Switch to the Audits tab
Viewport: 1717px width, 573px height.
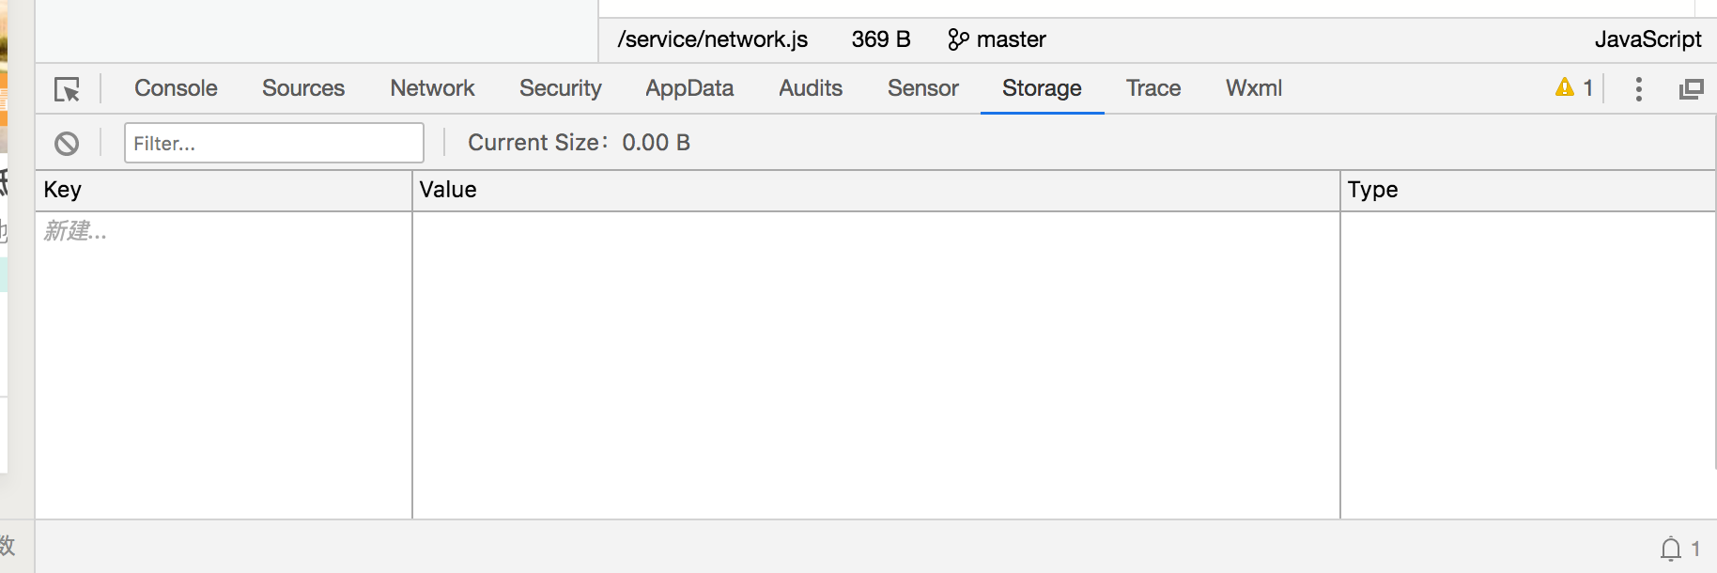[x=811, y=88]
